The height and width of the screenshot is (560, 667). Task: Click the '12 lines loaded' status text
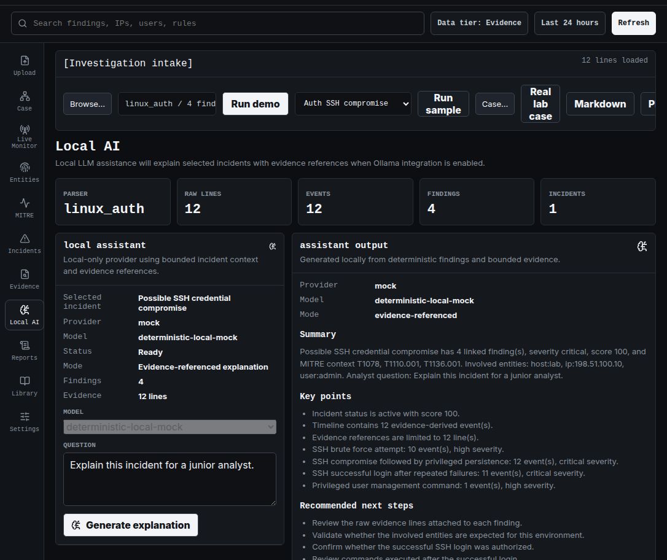[x=615, y=60]
